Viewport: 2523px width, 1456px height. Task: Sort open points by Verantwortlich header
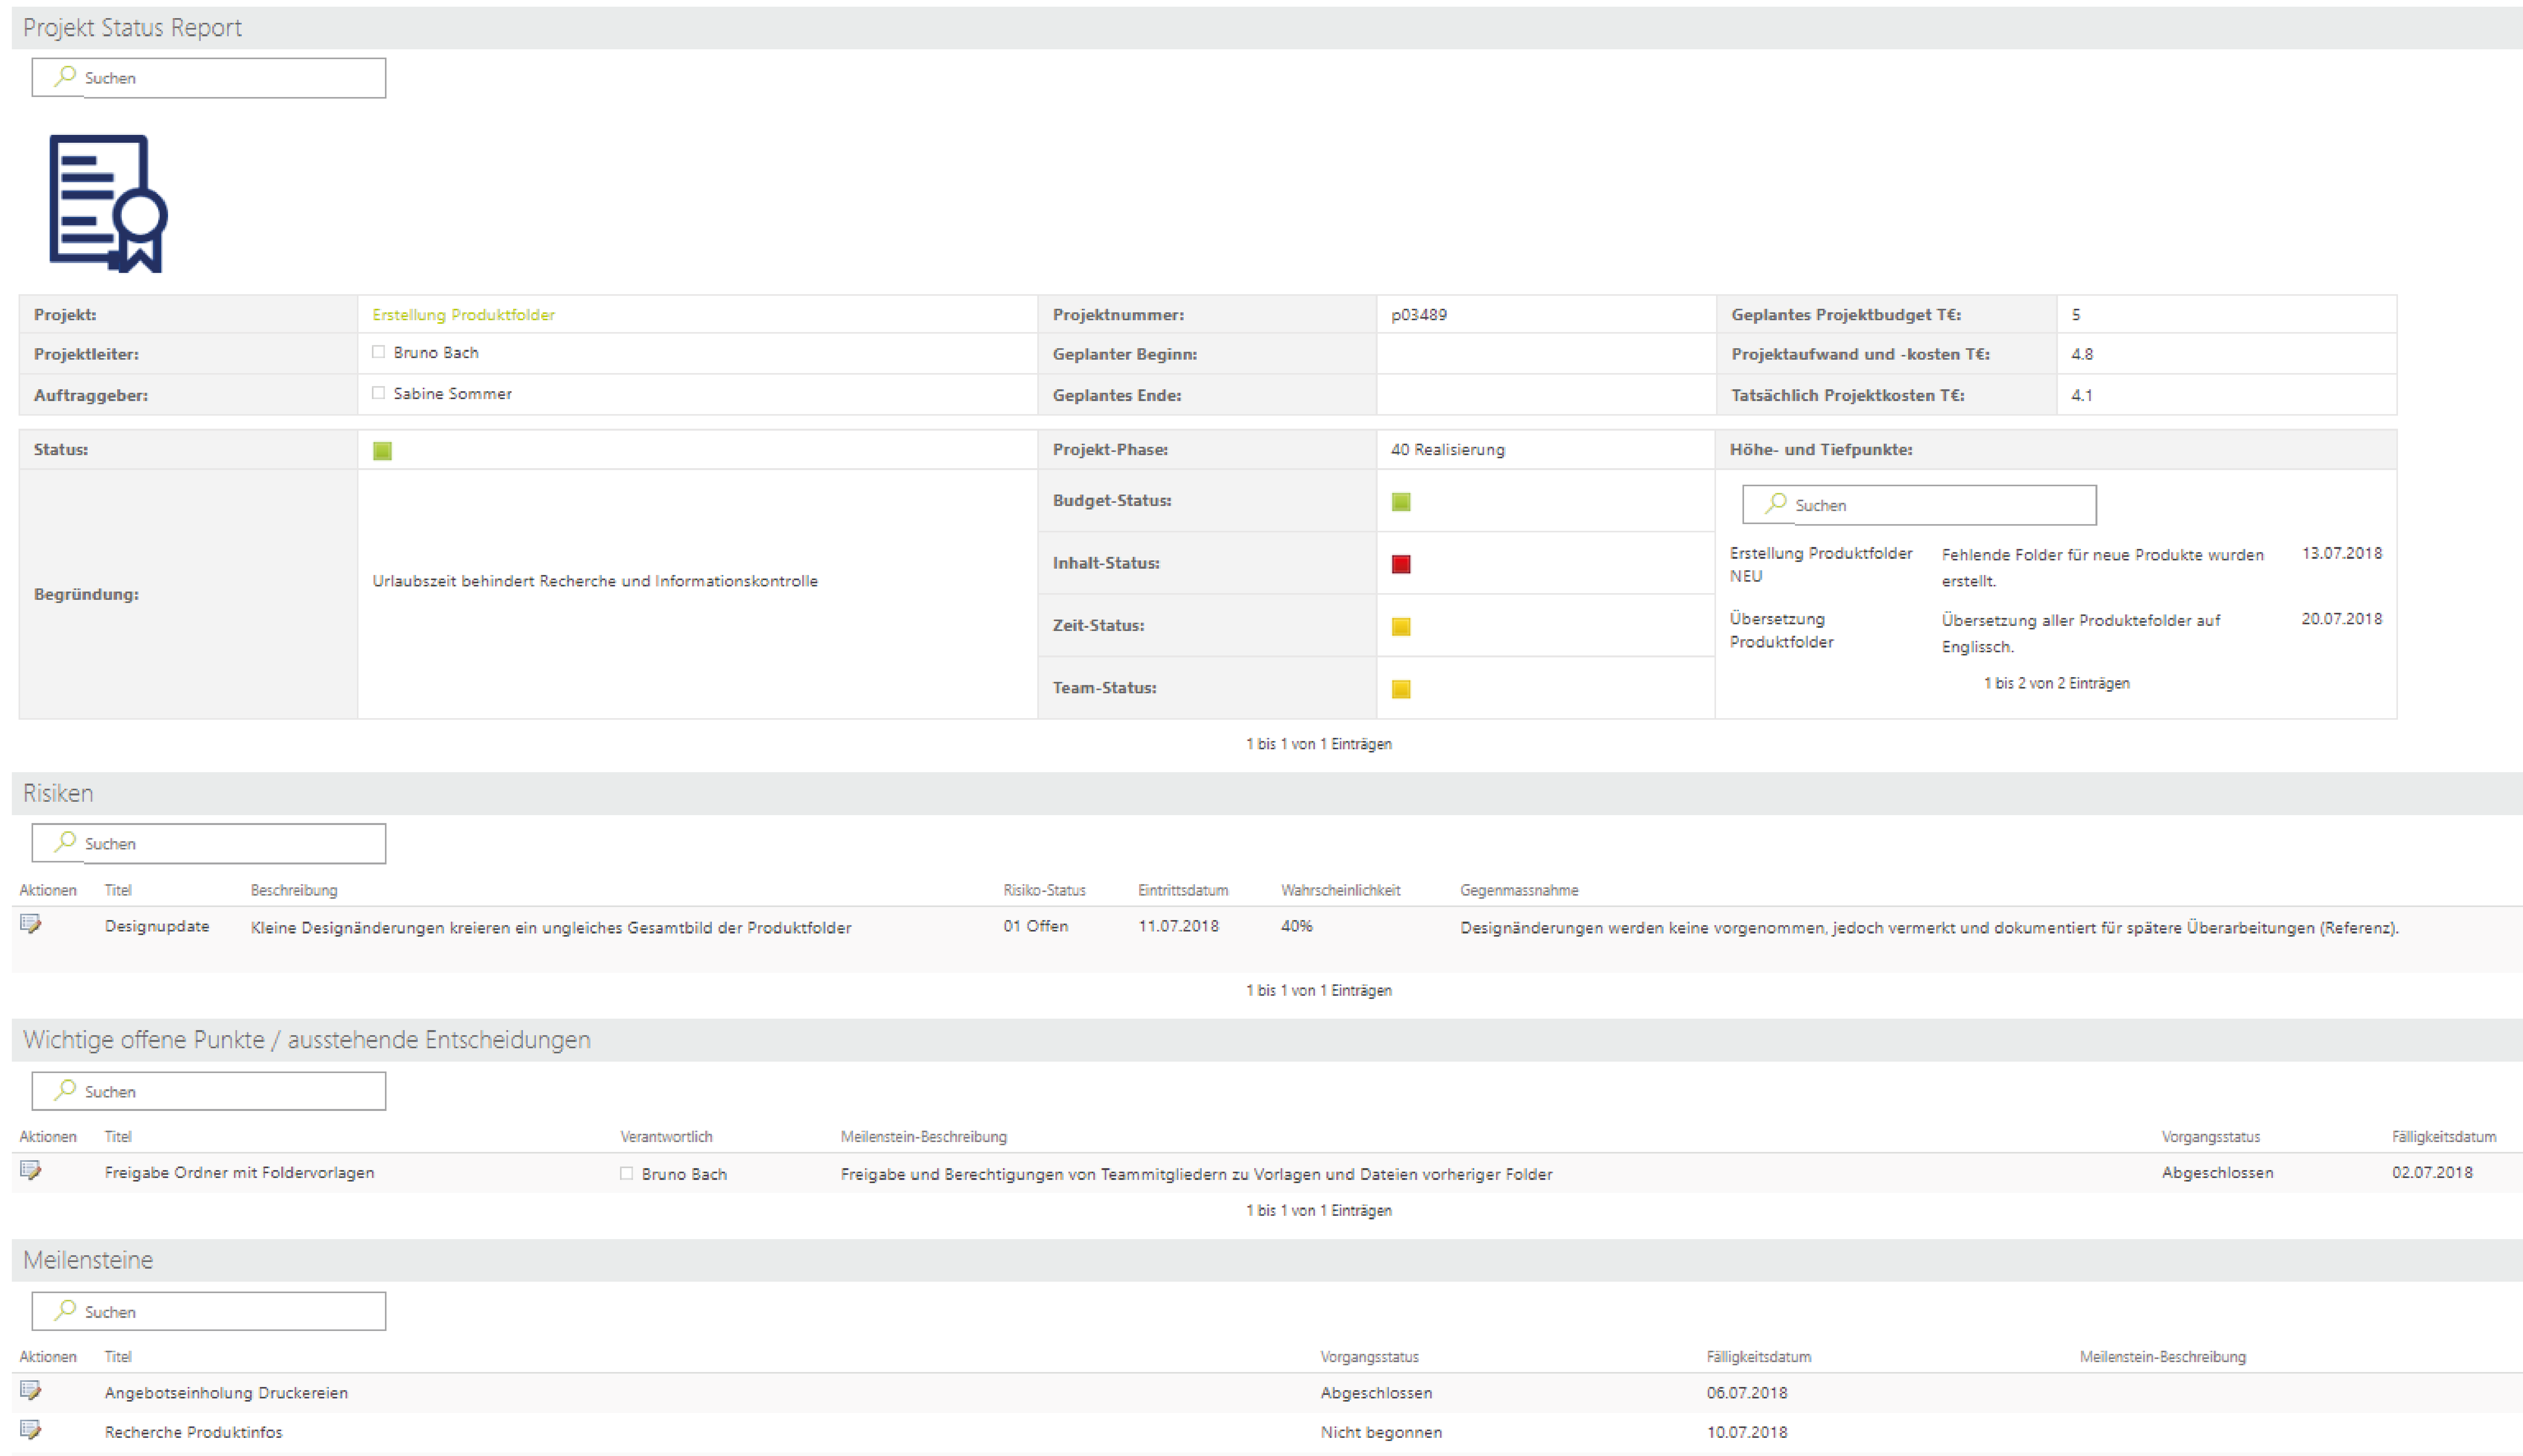point(666,1136)
